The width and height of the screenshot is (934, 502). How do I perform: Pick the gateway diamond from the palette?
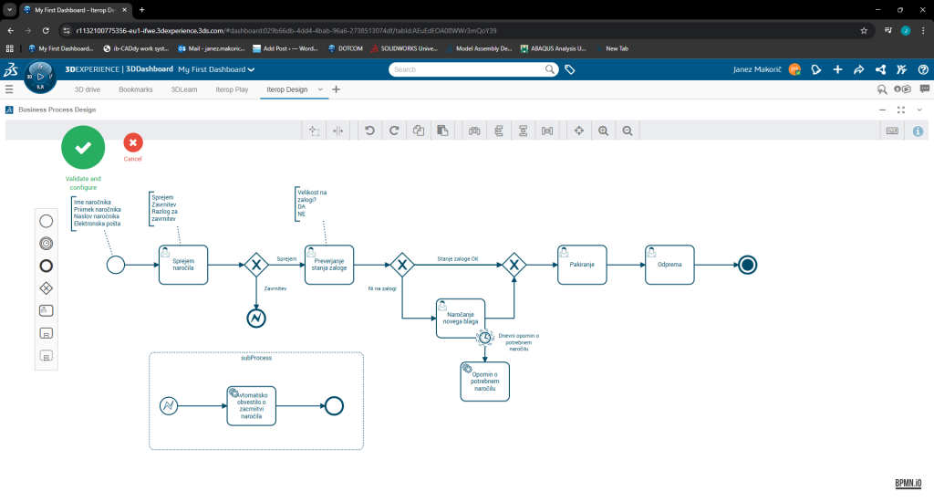point(47,288)
